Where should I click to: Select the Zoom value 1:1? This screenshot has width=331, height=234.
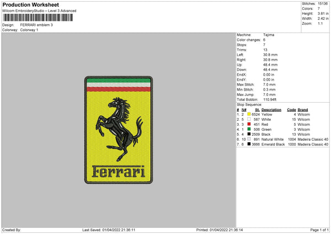pos(320,23)
